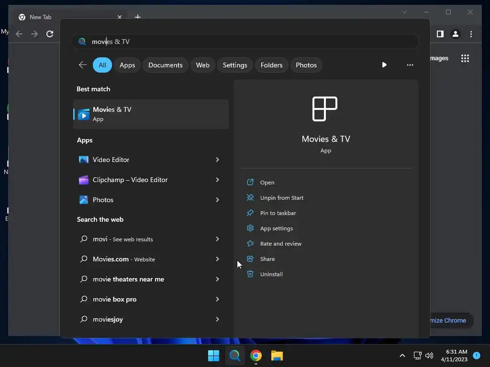This screenshot has width=490, height=367.
Task: Click the Photos app icon in Apps list
Action: [83, 200]
